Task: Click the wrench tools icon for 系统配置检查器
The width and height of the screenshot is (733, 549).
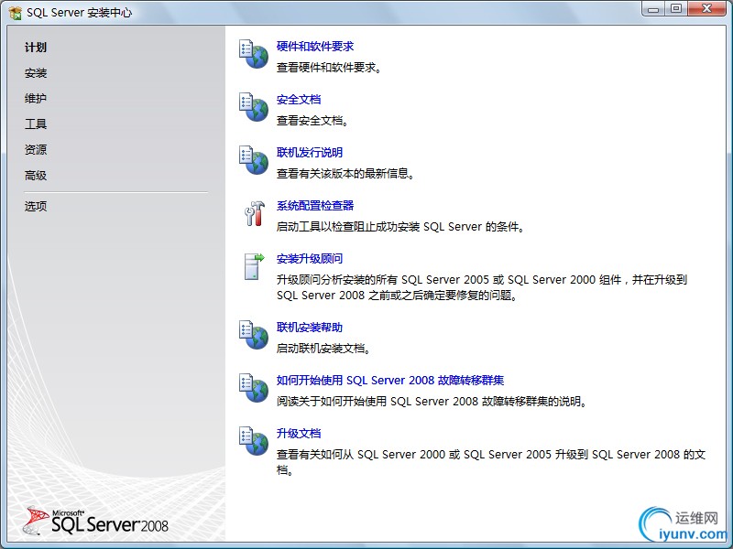Action: pos(255,213)
